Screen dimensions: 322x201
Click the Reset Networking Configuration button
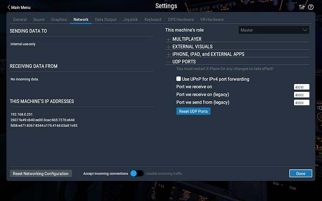point(41,173)
